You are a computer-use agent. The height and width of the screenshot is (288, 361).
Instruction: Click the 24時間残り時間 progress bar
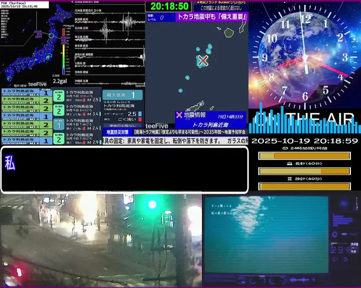click(305, 156)
